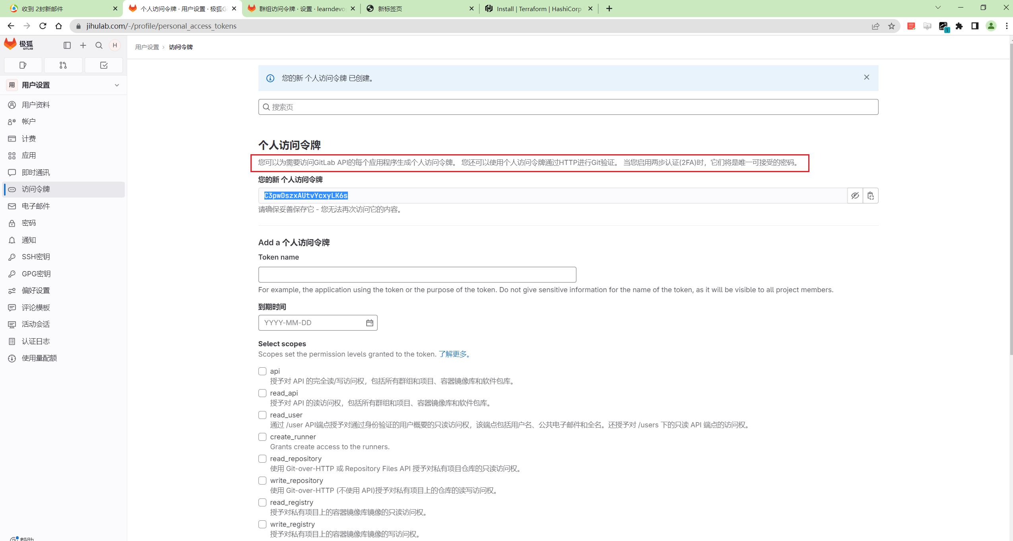Open the search magnifier icon in sidebar

click(99, 45)
